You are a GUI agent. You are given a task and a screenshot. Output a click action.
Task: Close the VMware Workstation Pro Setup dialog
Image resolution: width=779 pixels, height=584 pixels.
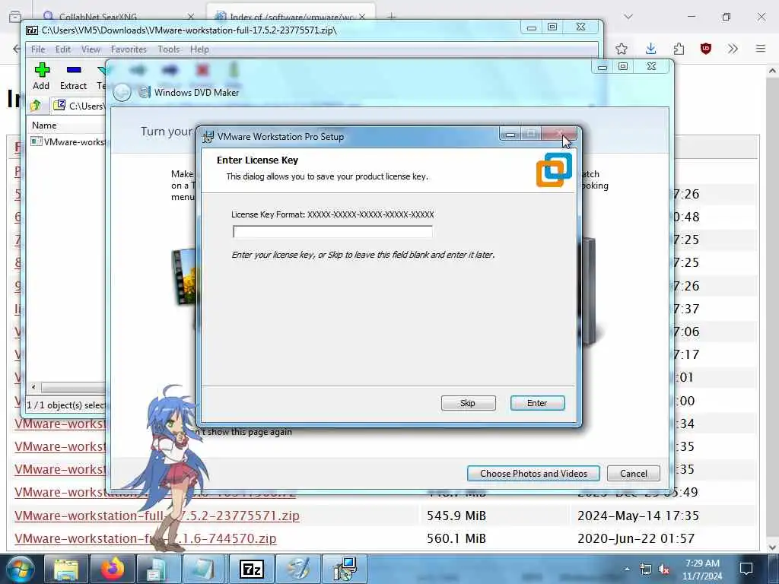point(559,134)
